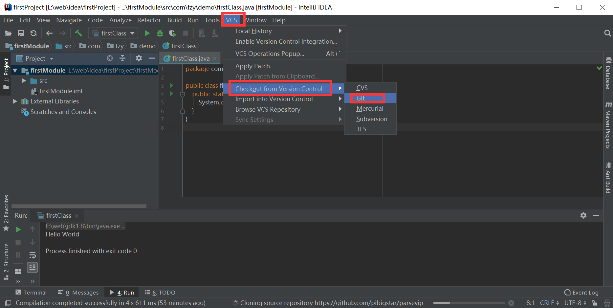Click the Soft-Wrap icon in Run panel

[33, 255]
